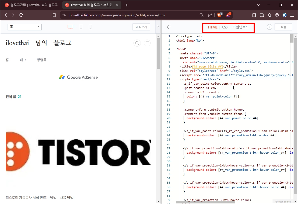Open the 티스토리 자동목차 서식 post title
298x204 pixels.
40,197
